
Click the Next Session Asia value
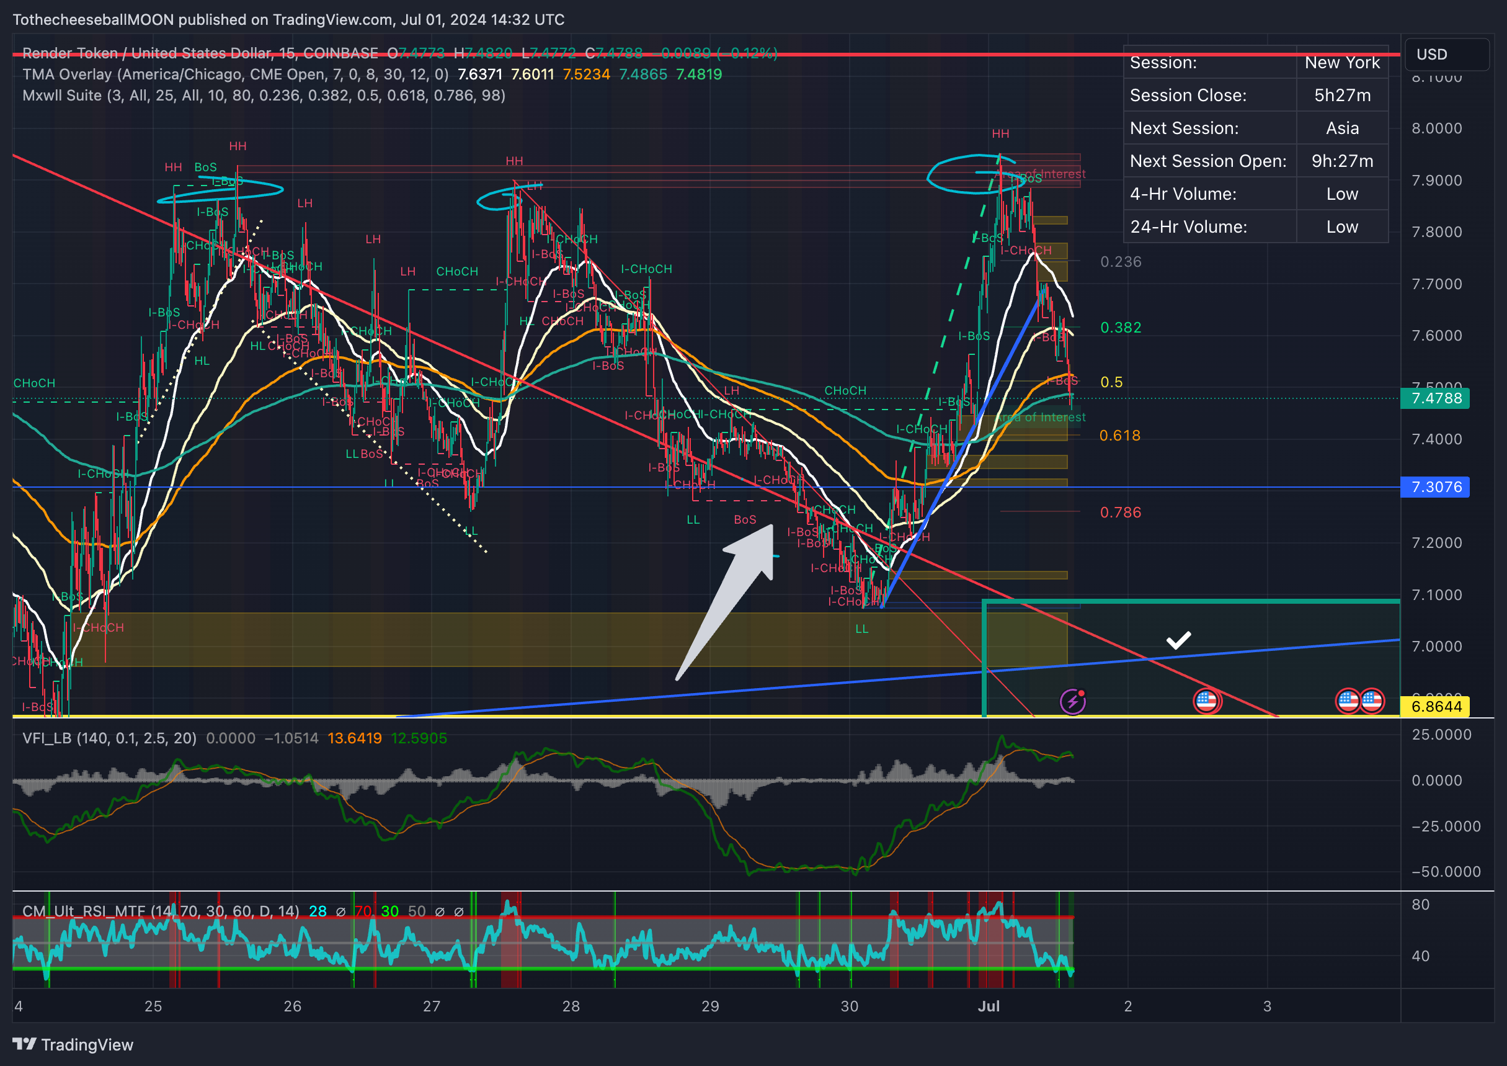(x=1342, y=128)
